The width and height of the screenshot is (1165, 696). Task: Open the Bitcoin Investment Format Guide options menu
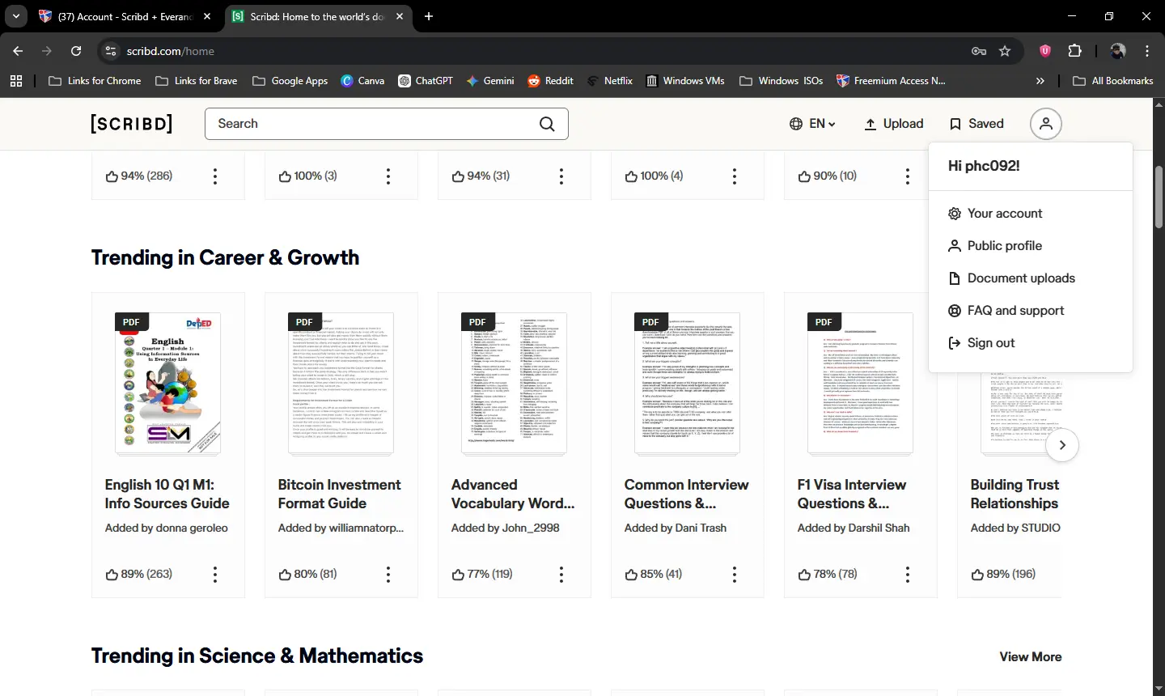click(x=388, y=575)
